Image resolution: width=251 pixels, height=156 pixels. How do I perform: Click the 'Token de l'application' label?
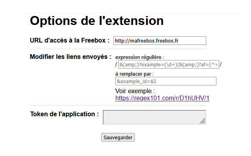pos(64,114)
